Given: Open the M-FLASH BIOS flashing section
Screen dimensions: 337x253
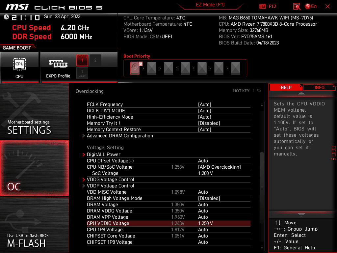Looking at the screenshot, I should [34, 225].
